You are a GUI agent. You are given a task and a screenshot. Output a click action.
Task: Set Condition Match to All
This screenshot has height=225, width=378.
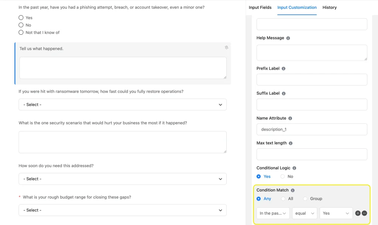pos(283,199)
